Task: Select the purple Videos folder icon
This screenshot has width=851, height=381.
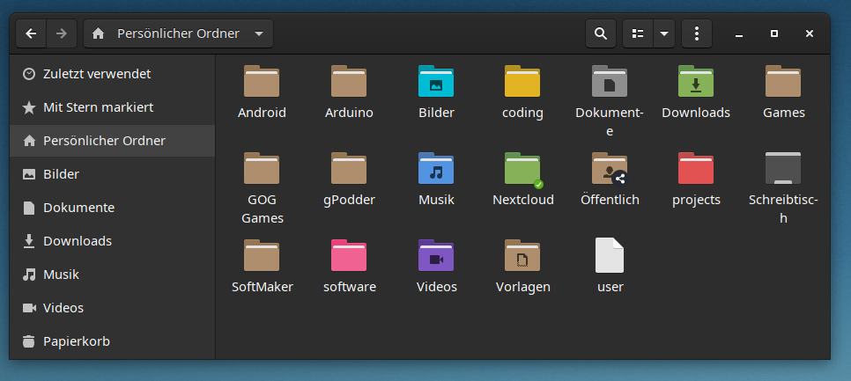Action: tap(436, 255)
